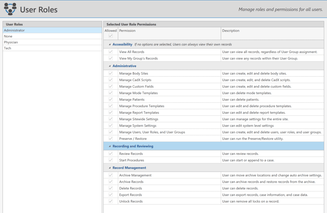327x213 pixels.
Task: Toggle the Unlock Records checkbox
Action: click(x=110, y=201)
